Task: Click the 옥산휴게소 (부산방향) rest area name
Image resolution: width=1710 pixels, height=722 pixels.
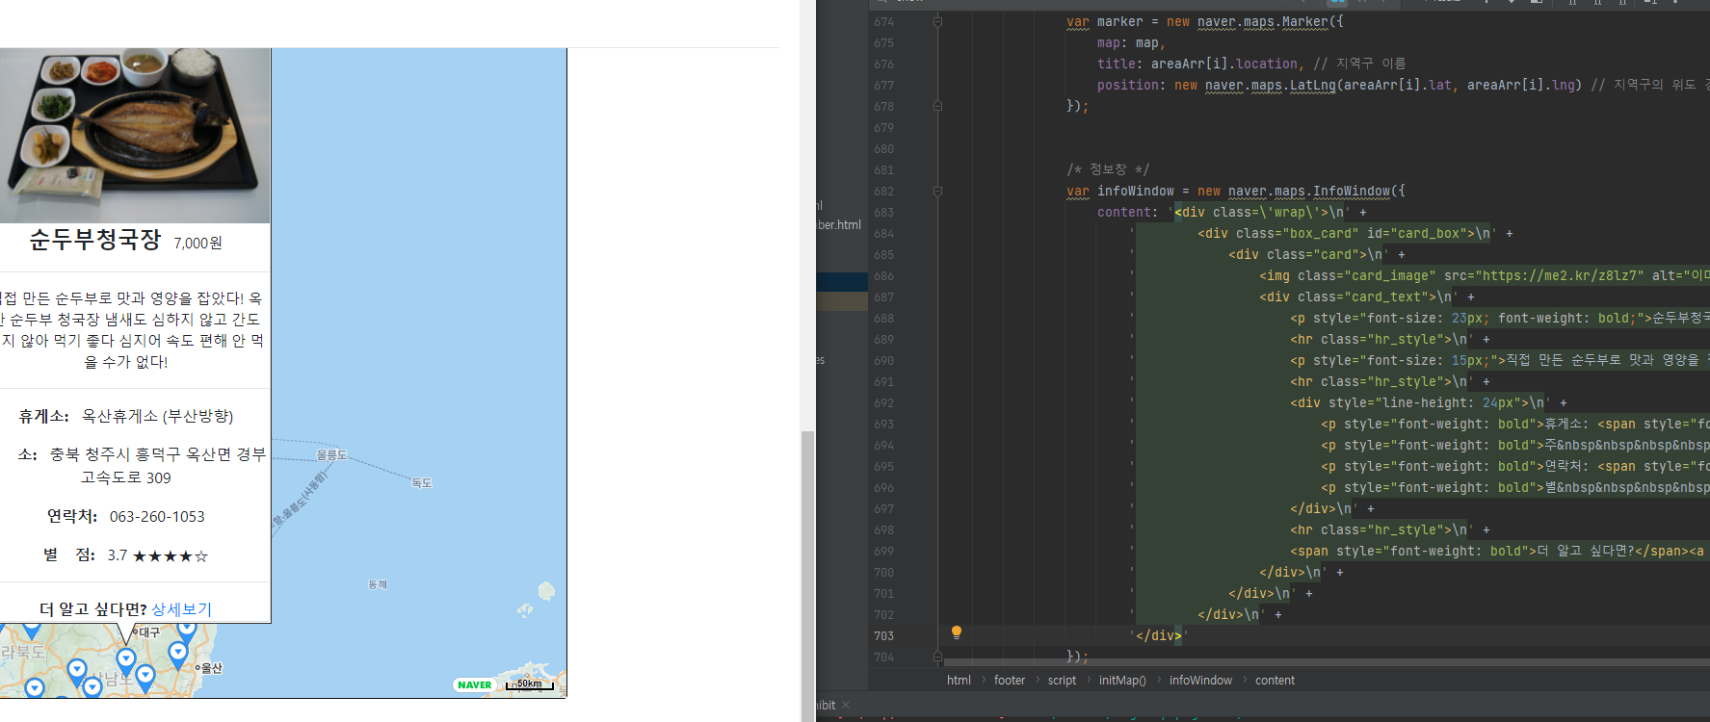Action: [x=157, y=416]
